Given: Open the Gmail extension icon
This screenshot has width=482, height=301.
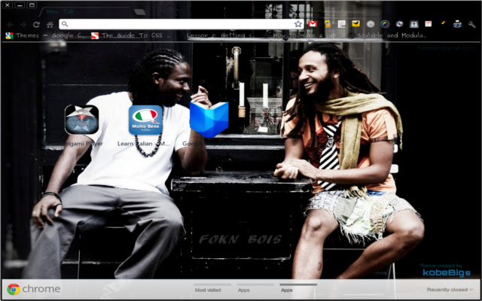Looking at the screenshot, I should coord(313,24).
